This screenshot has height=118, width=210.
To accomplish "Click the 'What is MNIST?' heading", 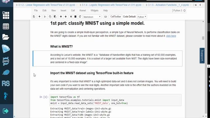I will tap(61, 47).
